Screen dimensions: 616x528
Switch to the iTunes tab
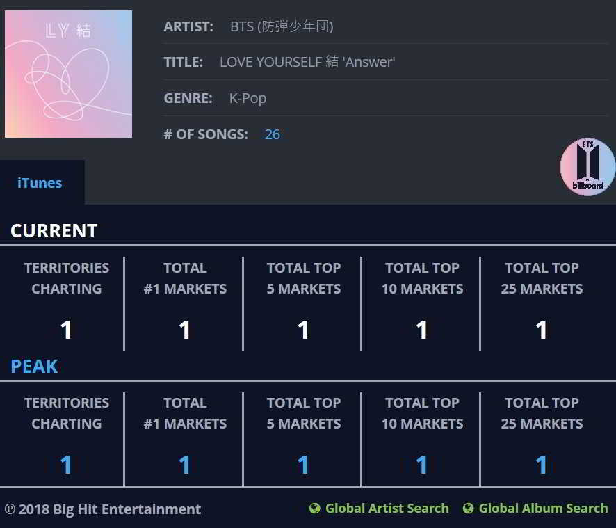pos(40,183)
